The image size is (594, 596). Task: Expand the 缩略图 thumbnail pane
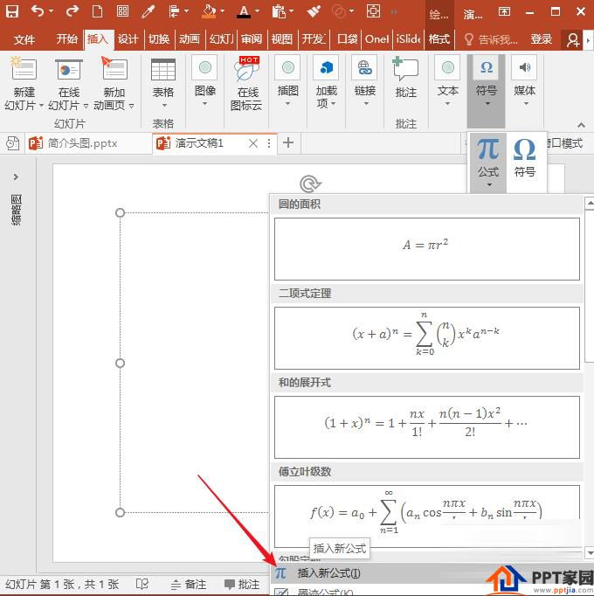click(16, 177)
